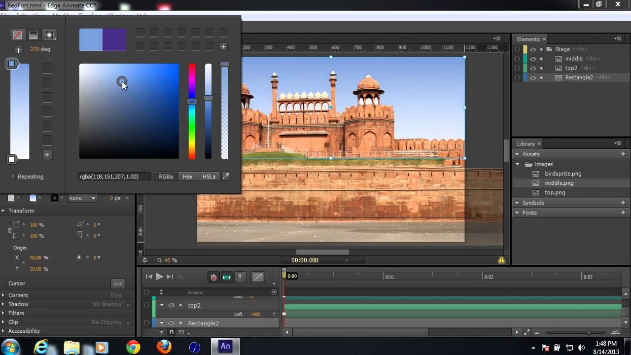Add a new asset with plus icon
This screenshot has height=355, width=631.
pyautogui.click(x=623, y=154)
